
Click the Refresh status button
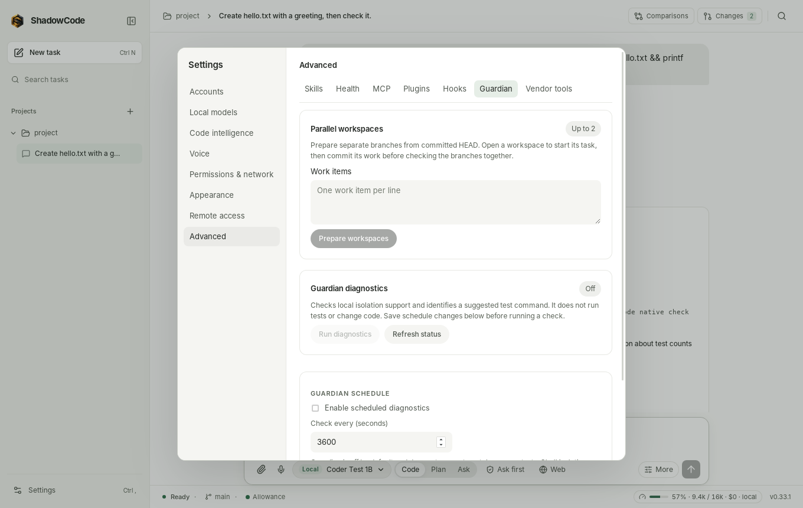tap(417, 334)
